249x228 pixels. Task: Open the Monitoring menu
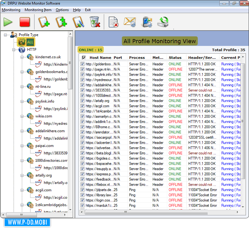click(11, 10)
